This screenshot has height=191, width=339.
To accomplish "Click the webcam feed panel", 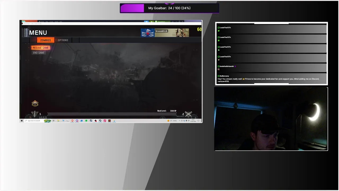I will (271, 119).
